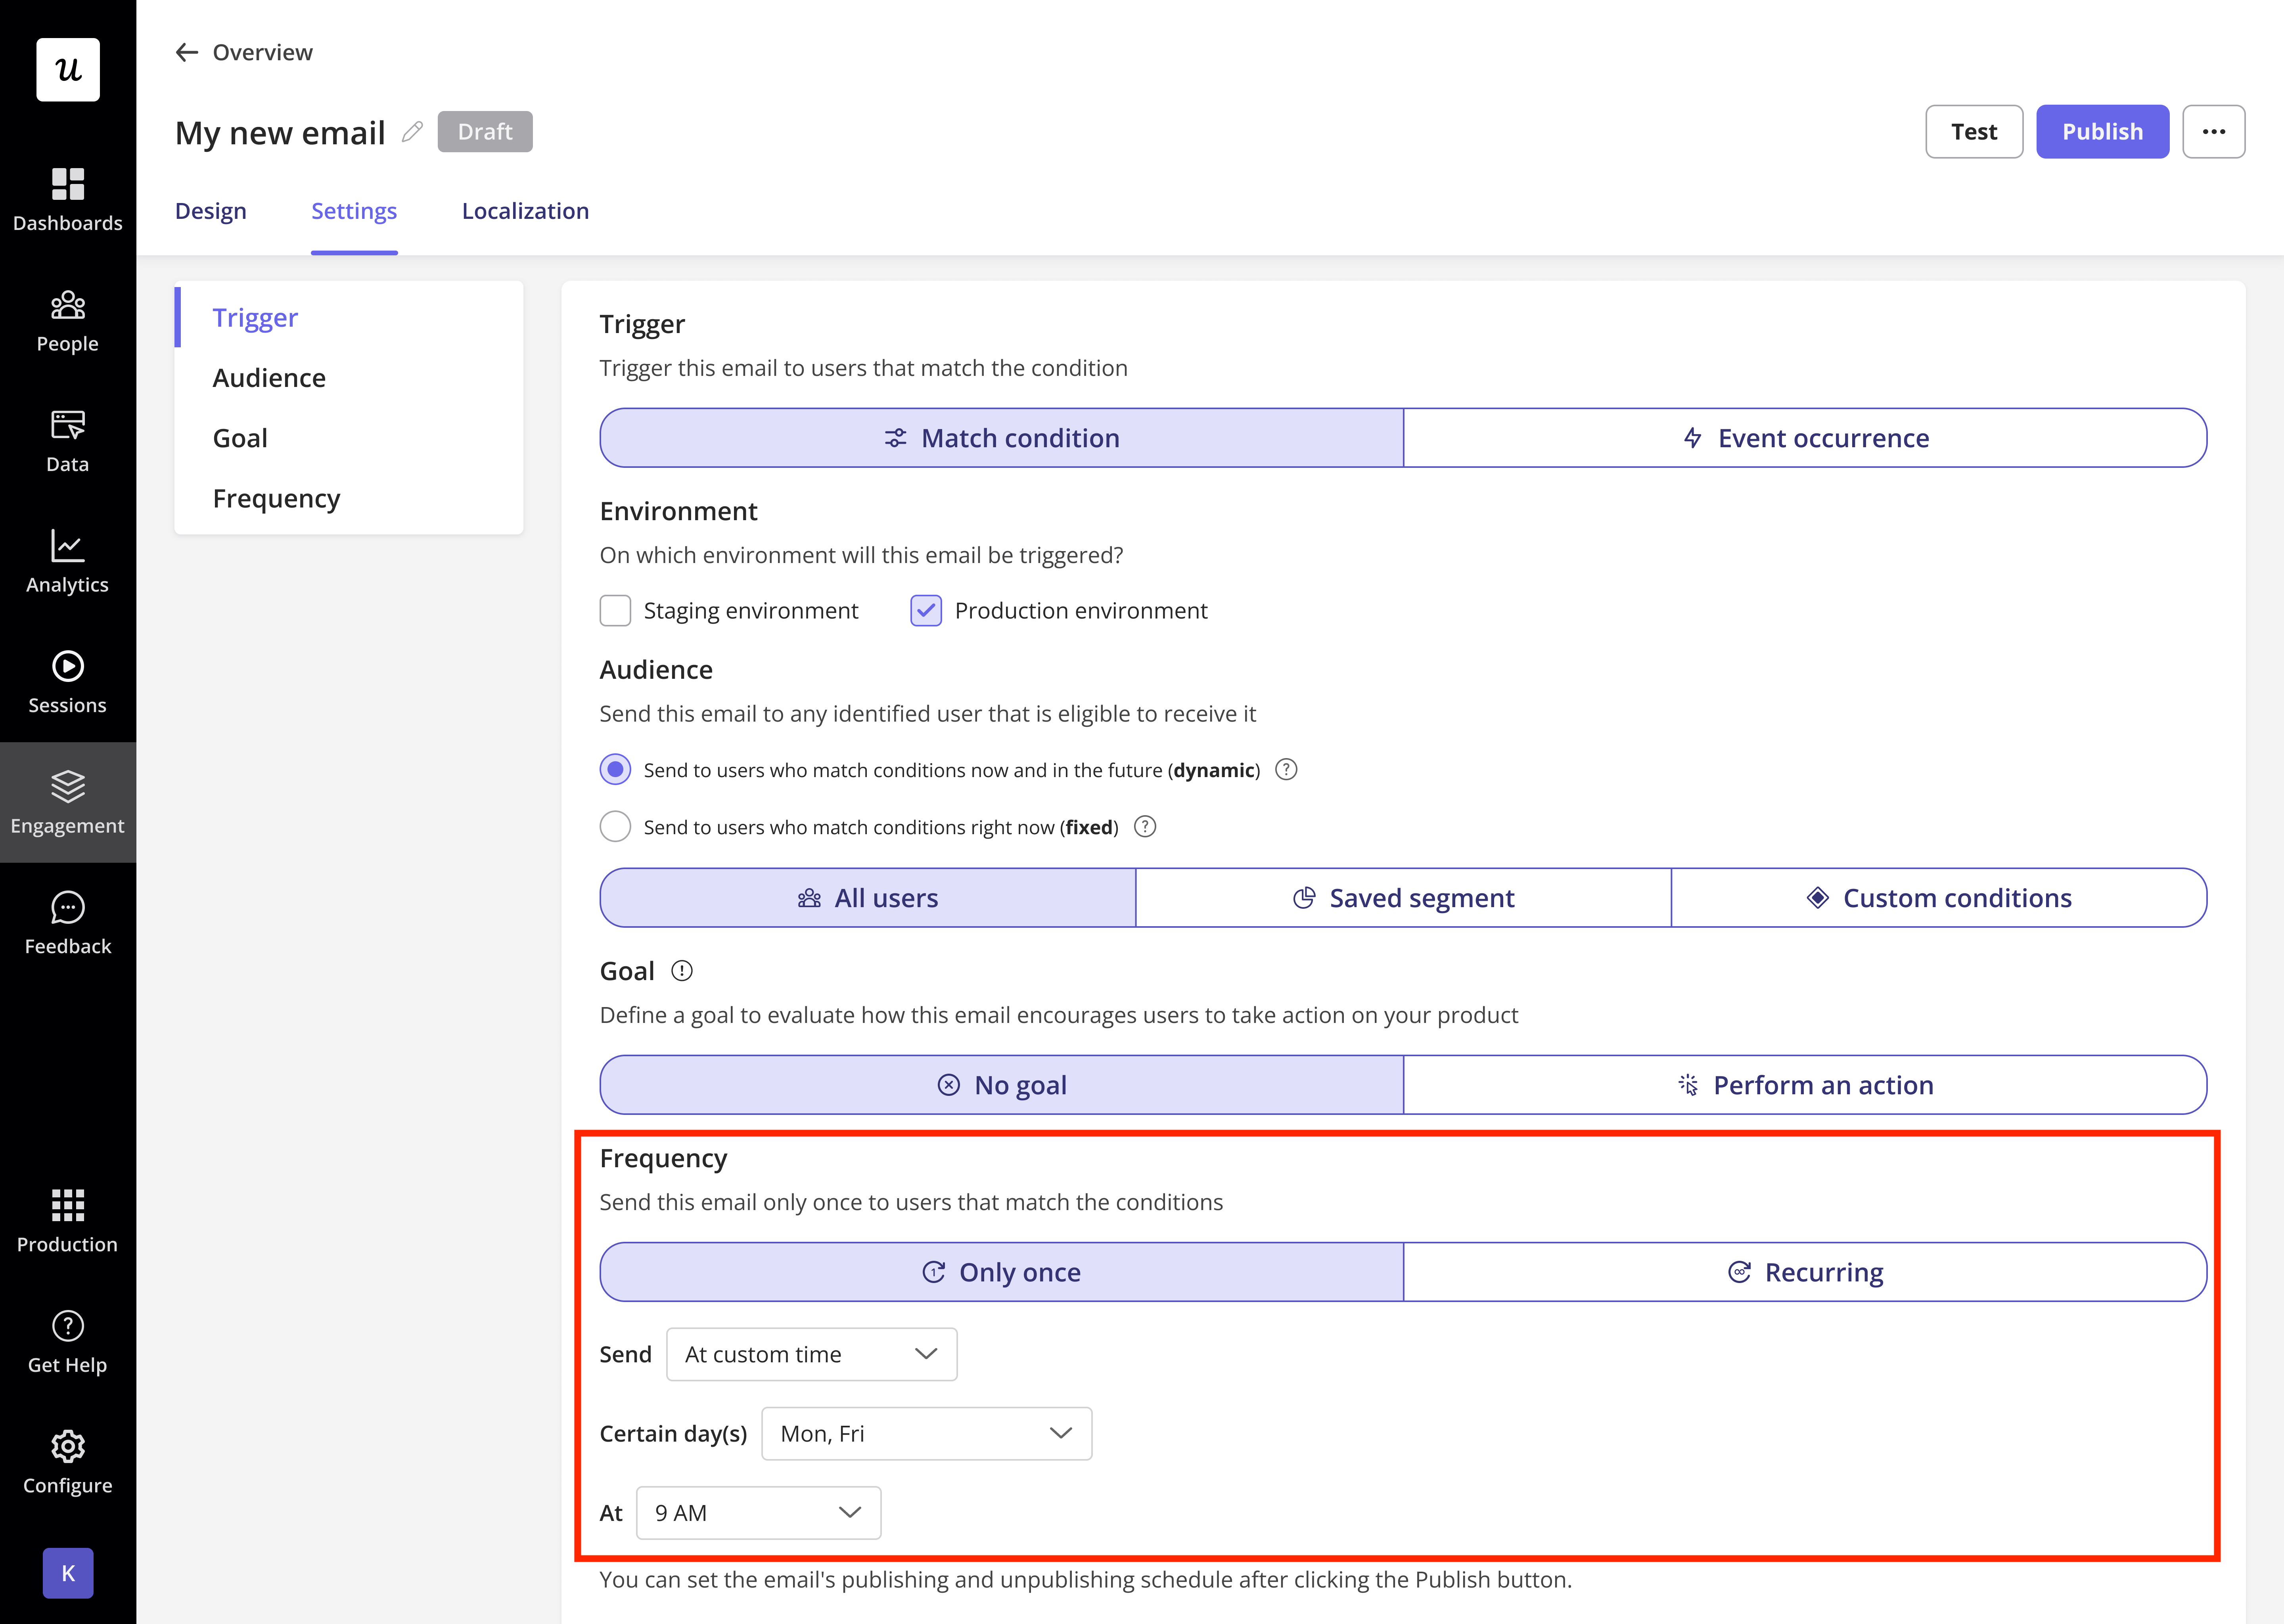Viewport: 2284px width, 1624px height.
Task: Edit email name with pencil icon
Action: tap(412, 132)
